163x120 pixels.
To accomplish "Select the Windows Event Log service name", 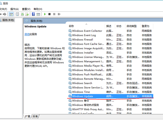I will (x=84, y=35).
